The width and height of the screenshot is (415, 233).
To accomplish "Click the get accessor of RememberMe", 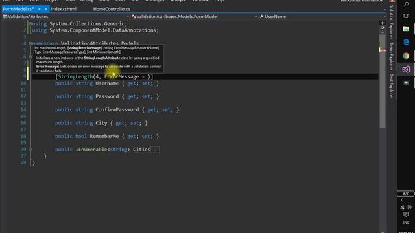I will click(x=132, y=136).
